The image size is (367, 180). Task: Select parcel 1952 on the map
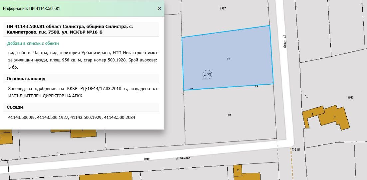351,98
